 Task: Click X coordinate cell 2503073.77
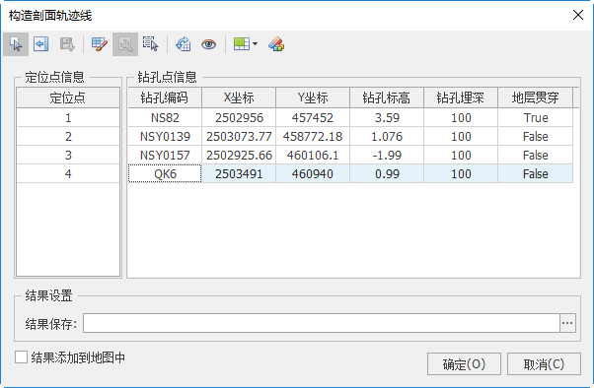pyautogui.click(x=239, y=136)
